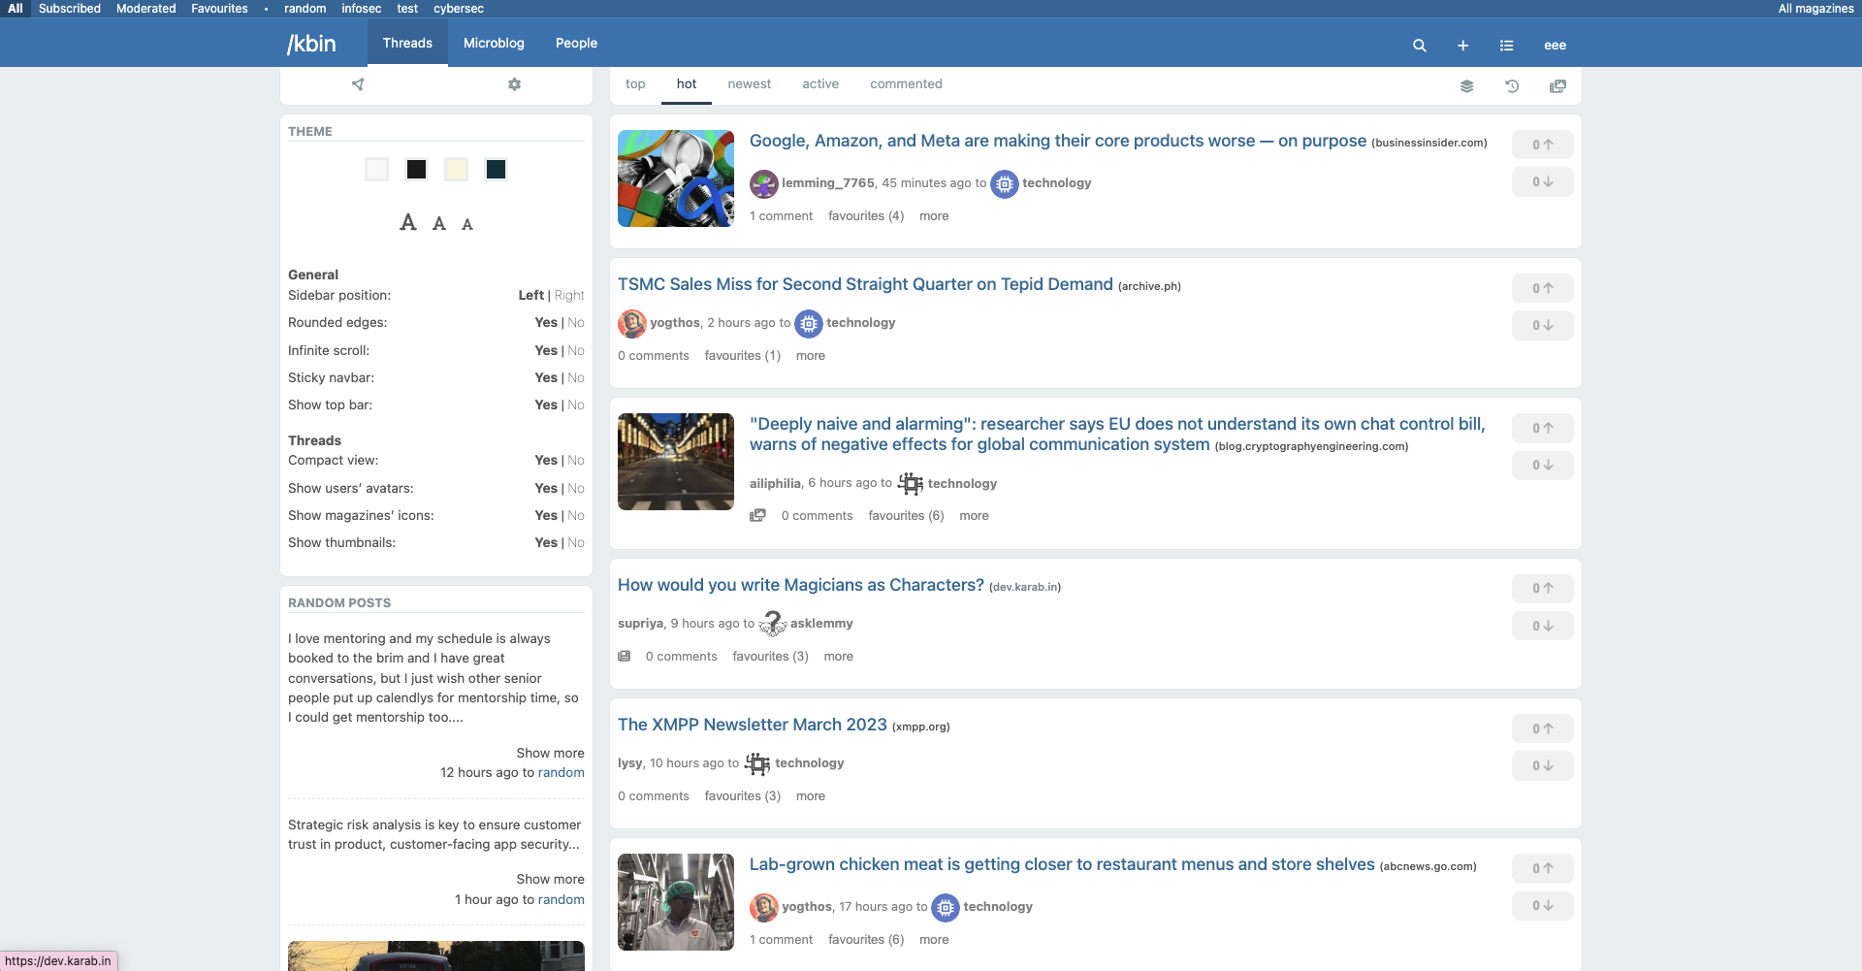This screenshot has width=1862, height=971.
Task: Click the stacked layers filter icon
Action: (x=1466, y=86)
